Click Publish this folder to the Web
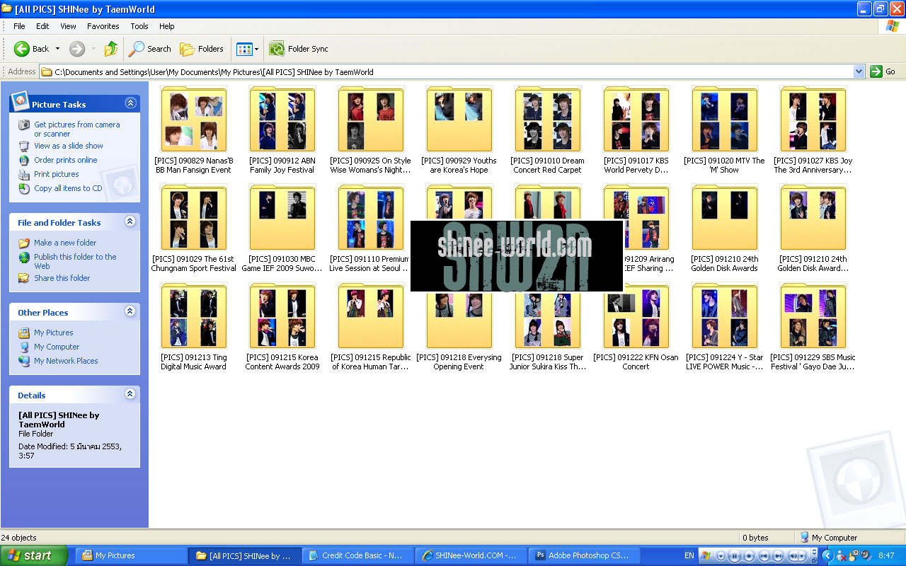The width and height of the screenshot is (906, 566). tap(75, 261)
